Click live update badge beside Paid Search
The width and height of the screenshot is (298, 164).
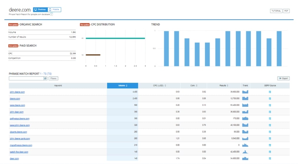13,46
